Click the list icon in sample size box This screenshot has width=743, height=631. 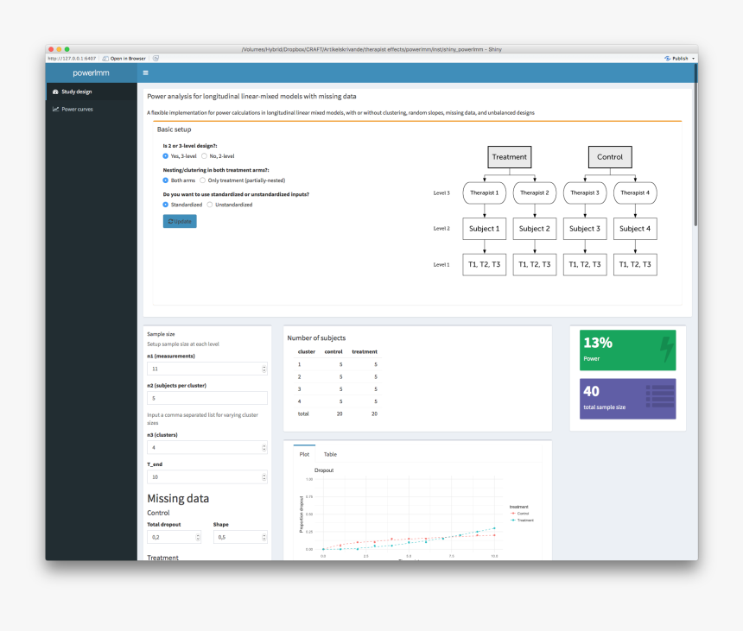[659, 396]
